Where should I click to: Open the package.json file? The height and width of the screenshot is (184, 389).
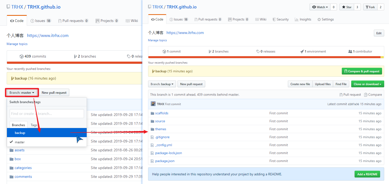point(165,161)
